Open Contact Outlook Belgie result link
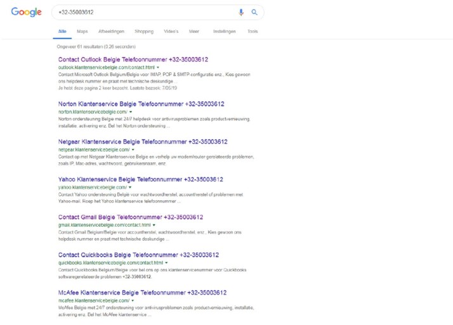This screenshot has width=453, height=325. (x=133, y=60)
